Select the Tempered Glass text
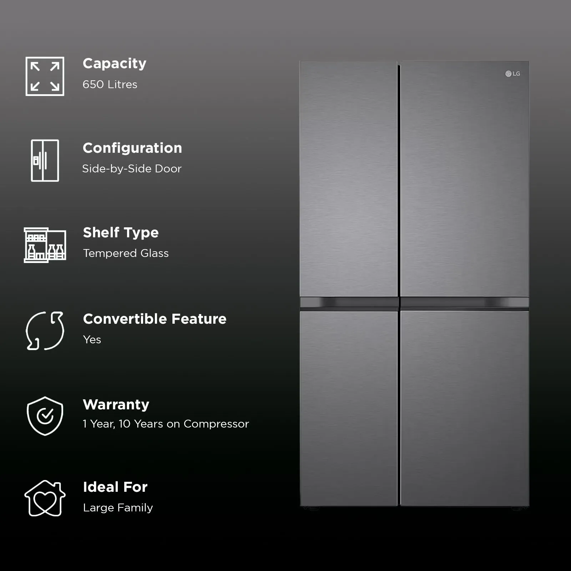Viewport: 571px width, 571px height. (x=126, y=253)
